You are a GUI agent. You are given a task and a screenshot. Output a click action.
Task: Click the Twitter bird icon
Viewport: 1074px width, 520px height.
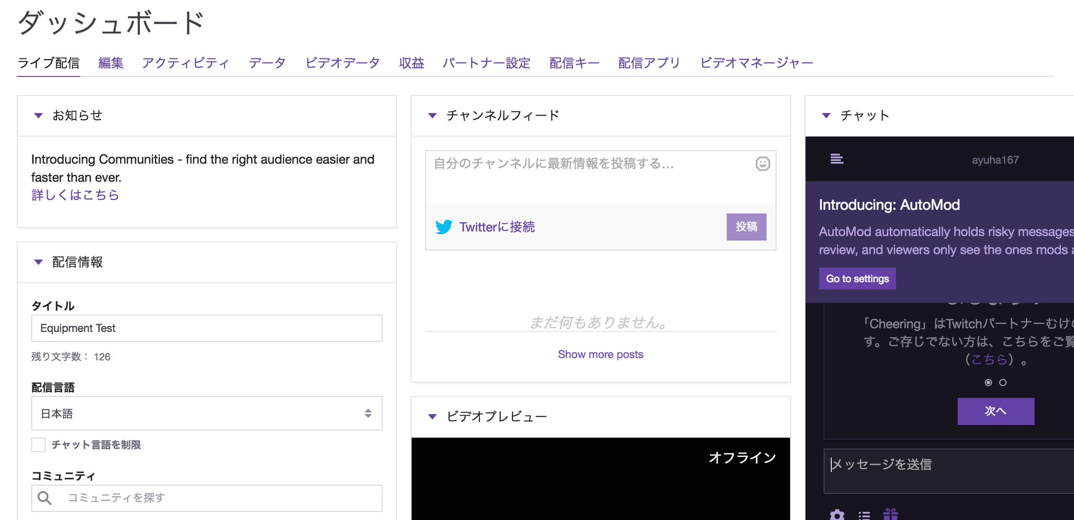point(444,227)
